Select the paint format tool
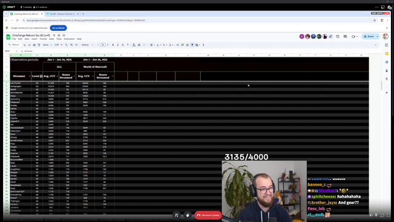The image size is (394, 222). click(x=39, y=45)
